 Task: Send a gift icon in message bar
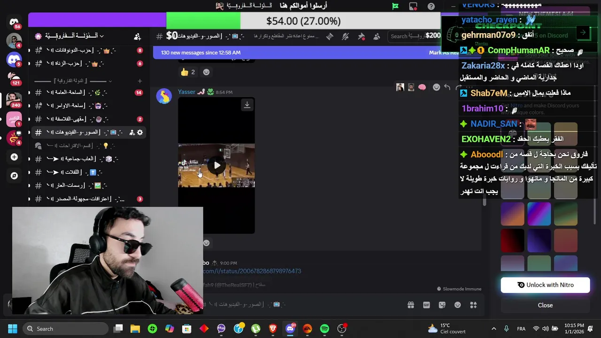click(x=411, y=305)
